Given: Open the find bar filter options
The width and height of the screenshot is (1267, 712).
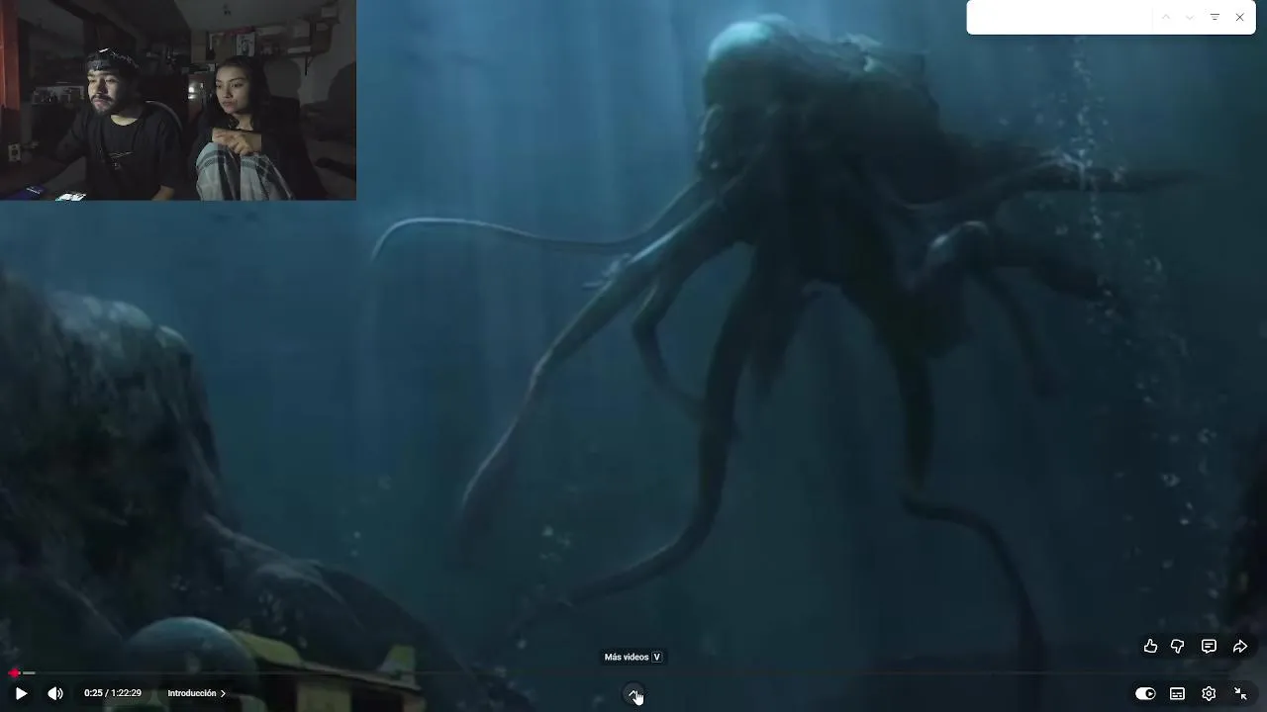Looking at the screenshot, I should pyautogui.click(x=1215, y=18).
